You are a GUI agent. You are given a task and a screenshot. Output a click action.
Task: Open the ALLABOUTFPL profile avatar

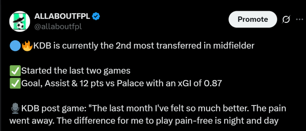pyautogui.click(x=20, y=21)
